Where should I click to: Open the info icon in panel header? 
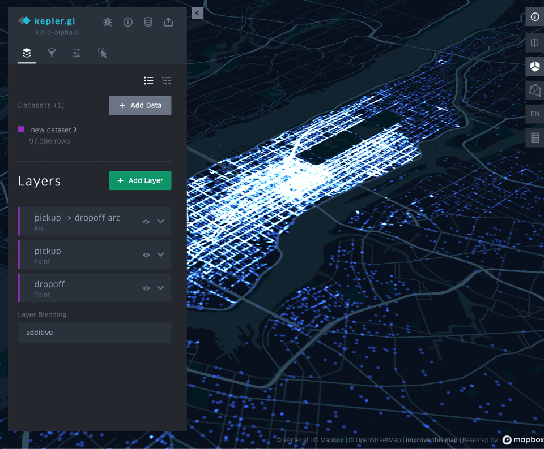(x=128, y=22)
